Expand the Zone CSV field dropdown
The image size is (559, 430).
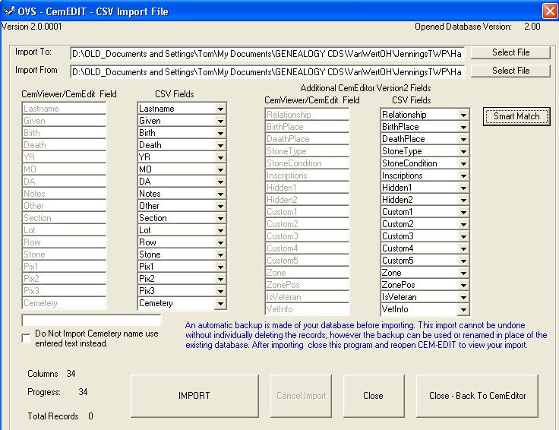coord(463,273)
